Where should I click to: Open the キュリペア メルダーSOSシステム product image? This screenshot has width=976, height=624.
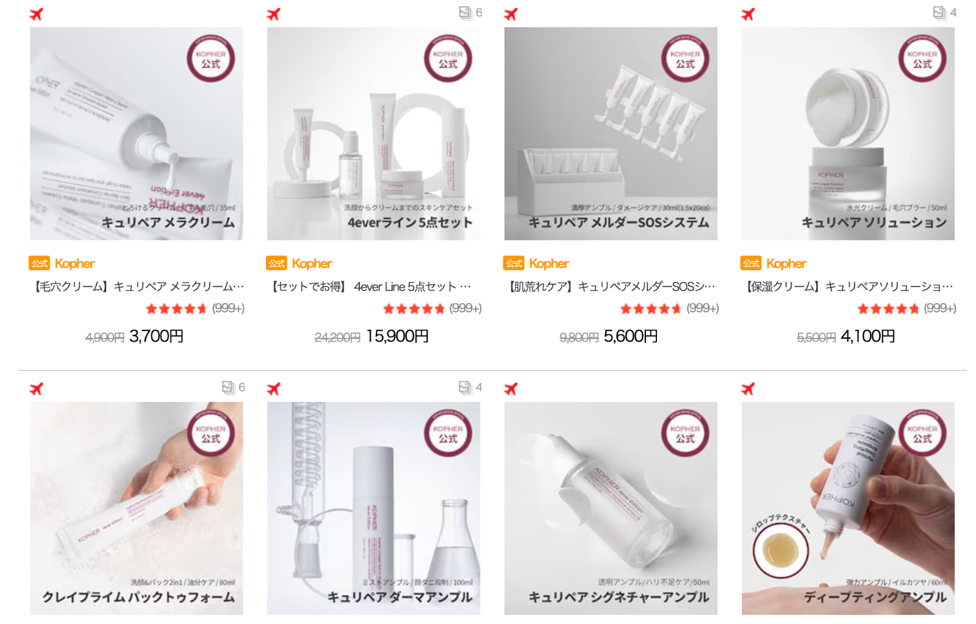[611, 134]
